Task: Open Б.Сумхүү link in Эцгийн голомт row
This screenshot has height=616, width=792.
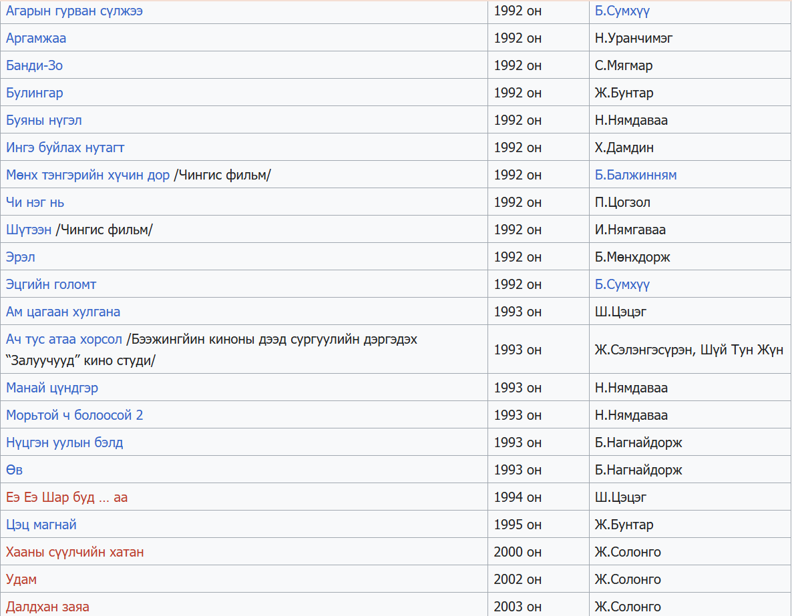Action: tap(622, 284)
